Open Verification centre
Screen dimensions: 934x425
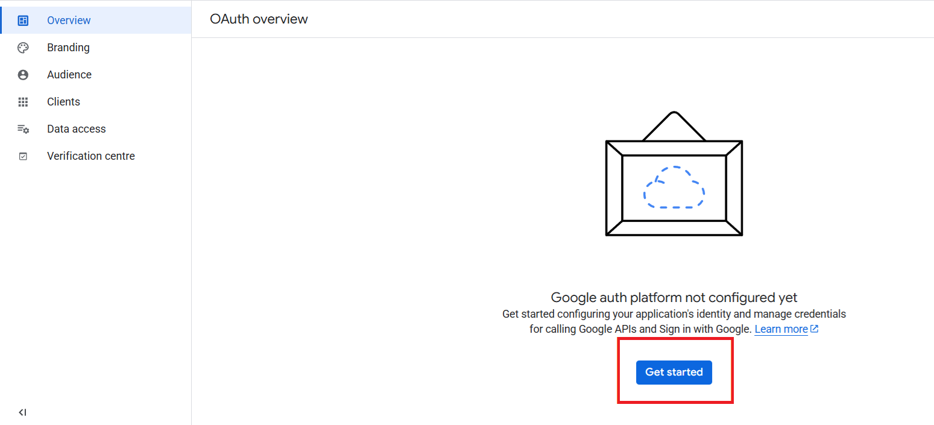click(x=95, y=156)
